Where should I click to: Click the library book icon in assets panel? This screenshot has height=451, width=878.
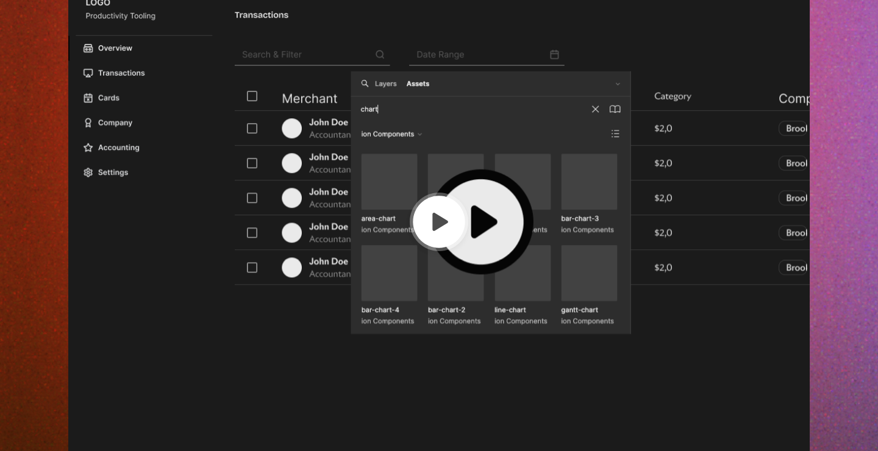pos(615,109)
